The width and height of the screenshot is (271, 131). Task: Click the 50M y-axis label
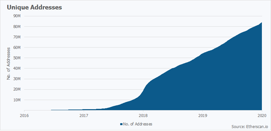[x=17, y=58]
